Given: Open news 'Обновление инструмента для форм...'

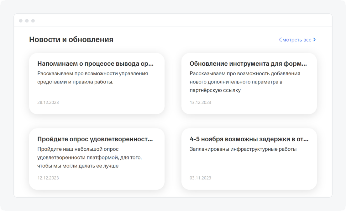Looking at the screenshot, I should pyautogui.click(x=248, y=63).
